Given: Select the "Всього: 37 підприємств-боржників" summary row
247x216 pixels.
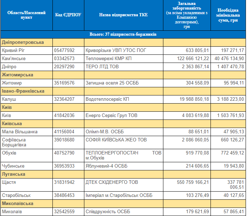Looking at the screenshot, I should (x=123, y=34).
